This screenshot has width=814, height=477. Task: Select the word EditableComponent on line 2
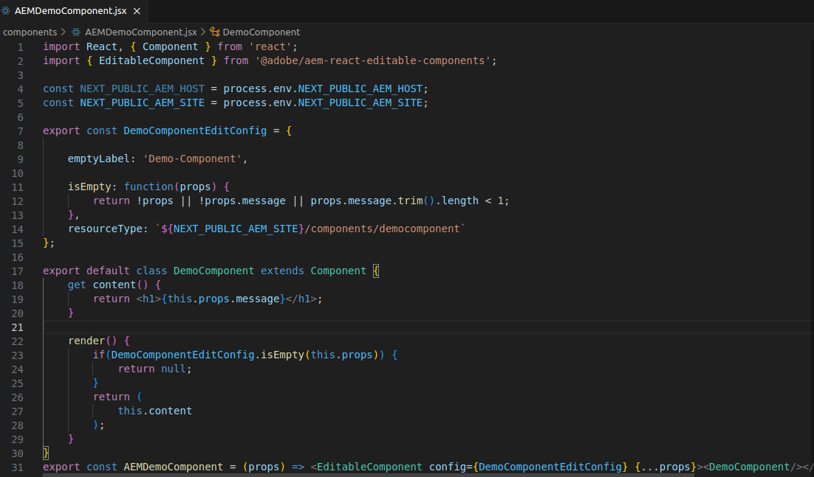[151, 60]
